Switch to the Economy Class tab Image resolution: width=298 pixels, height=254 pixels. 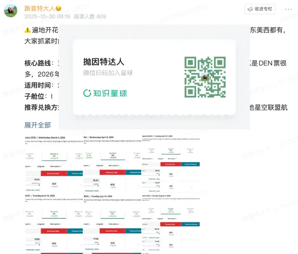point(54,173)
